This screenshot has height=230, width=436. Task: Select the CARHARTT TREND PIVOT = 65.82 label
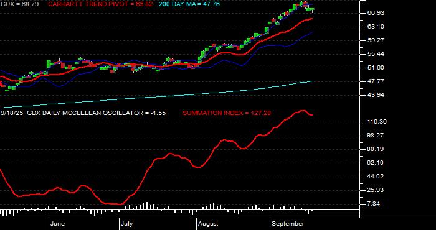[100, 4]
